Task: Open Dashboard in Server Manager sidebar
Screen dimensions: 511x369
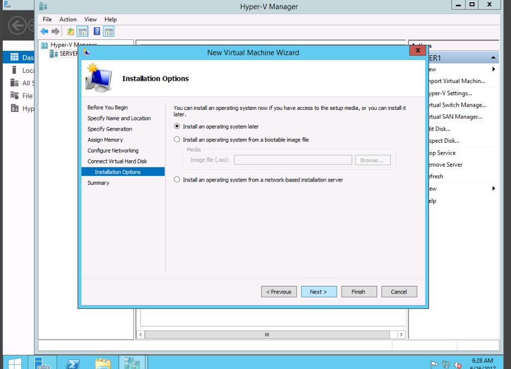Action: (x=19, y=57)
